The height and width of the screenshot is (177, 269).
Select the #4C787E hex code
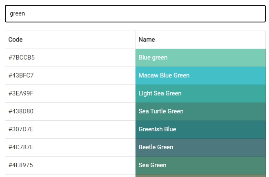click(70, 147)
